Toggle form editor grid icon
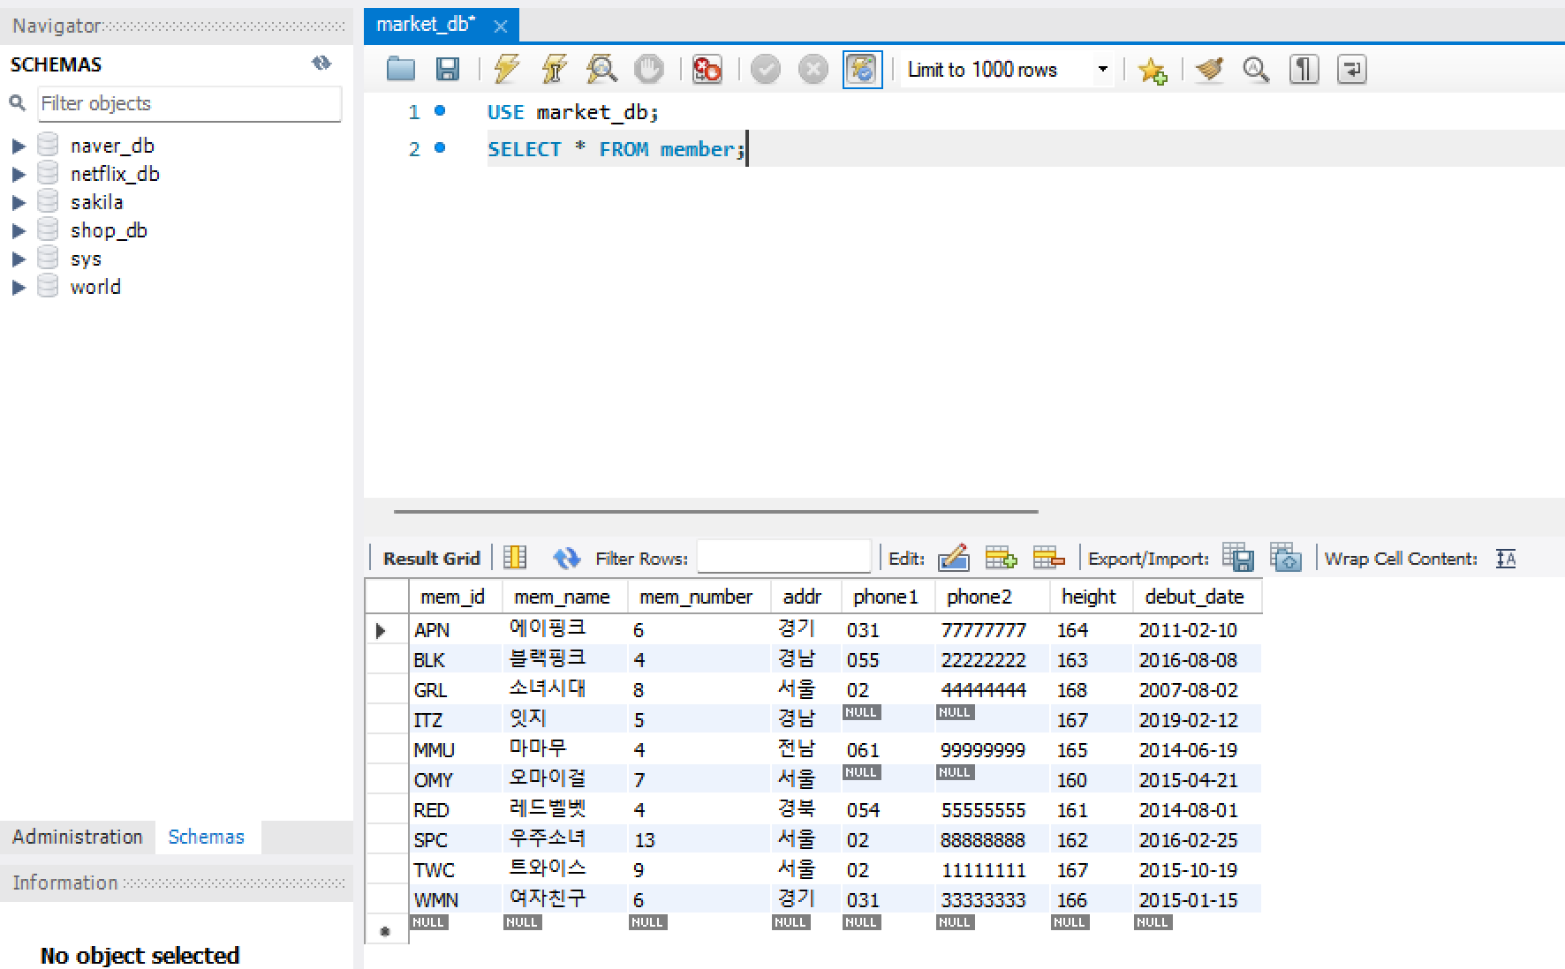The image size is (1565, 969). tap(515, 558)
